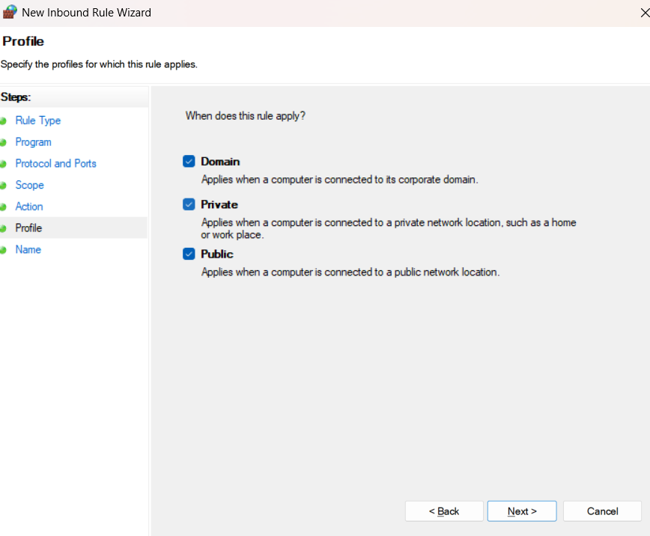The image size is (650, 536).
Task: Click the 'When does this rule apply?' text
Action: (x=245, y=115)
